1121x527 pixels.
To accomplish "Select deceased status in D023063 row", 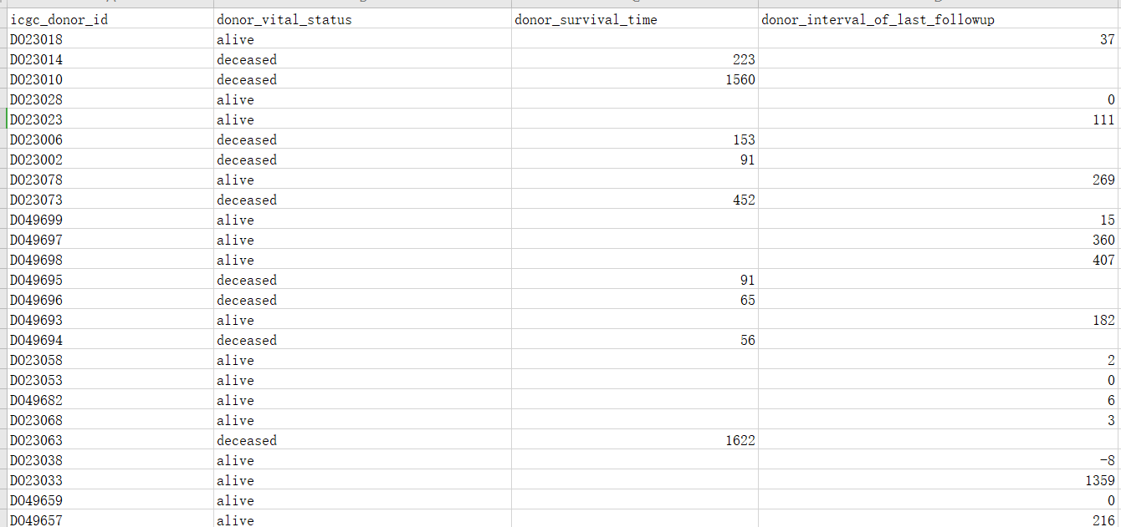I will [362, 440].
